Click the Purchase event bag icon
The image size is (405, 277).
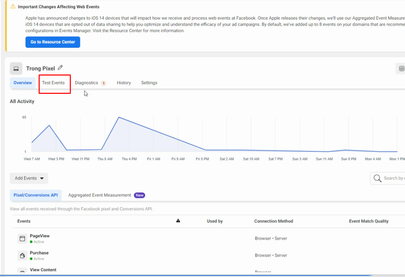[22, 255]
